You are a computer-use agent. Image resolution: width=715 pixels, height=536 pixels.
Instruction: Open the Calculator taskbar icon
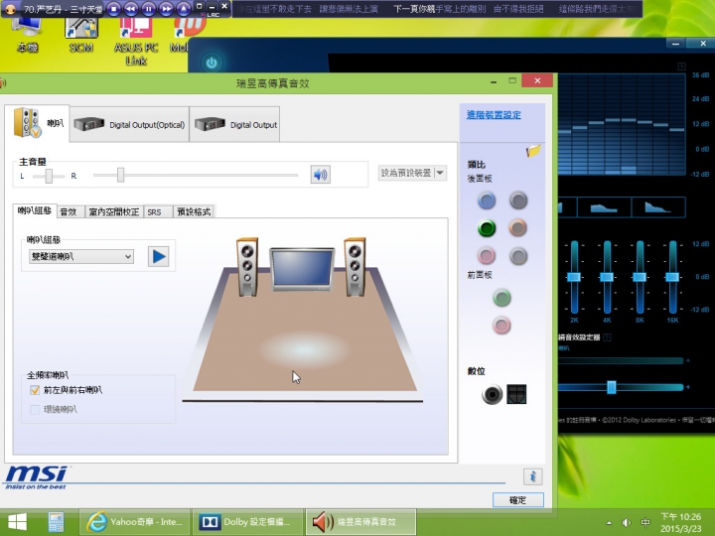click(56, 522)
